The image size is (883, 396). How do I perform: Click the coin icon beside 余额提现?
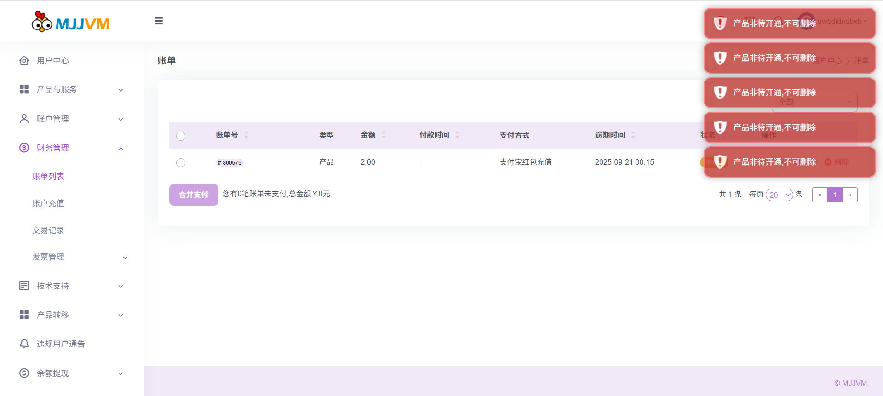pyautogui.click(x=24, y=373)
